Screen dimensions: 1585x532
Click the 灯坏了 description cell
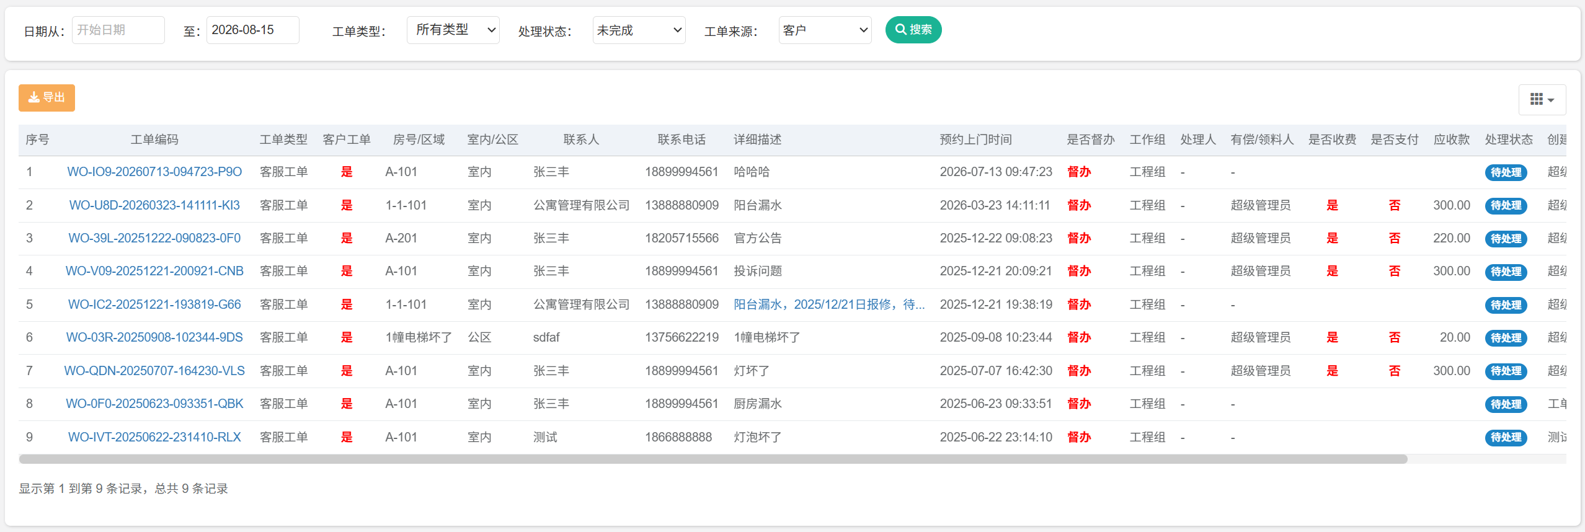click(752, 371)
